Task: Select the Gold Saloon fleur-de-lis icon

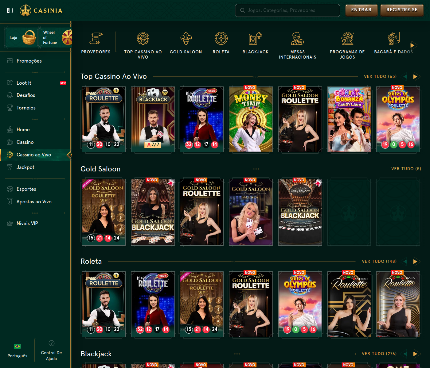Action: [186, 38]
